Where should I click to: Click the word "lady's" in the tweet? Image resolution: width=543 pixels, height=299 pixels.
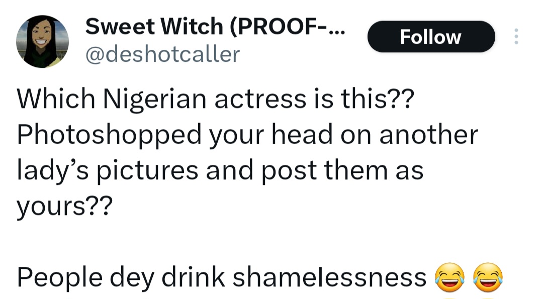(52, 171)
